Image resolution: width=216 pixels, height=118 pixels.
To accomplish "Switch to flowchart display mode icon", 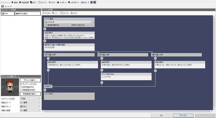I will (x=95, y=2).
